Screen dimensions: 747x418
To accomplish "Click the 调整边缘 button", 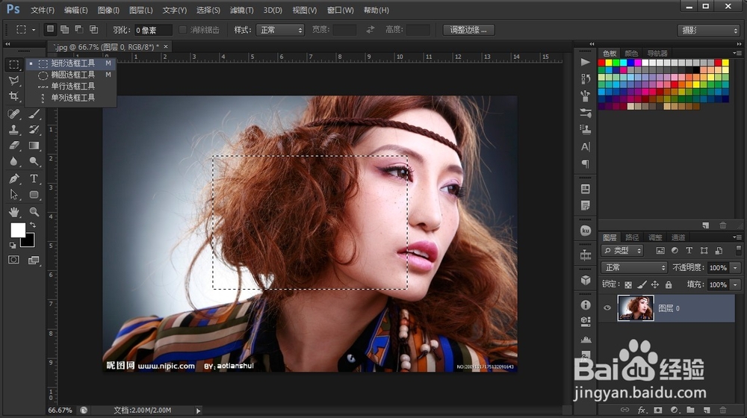I will coord(468,30).
